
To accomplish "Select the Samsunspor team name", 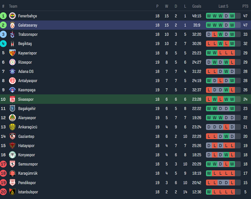I will pos(28,164).
